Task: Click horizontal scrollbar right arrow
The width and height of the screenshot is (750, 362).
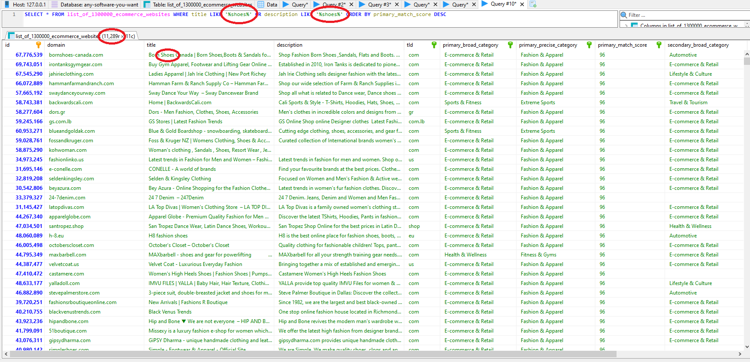Action: click(740, 354)
